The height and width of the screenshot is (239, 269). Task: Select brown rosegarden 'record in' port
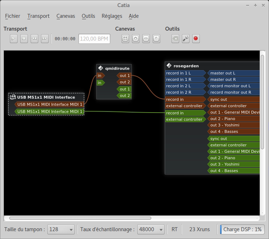[x=186, y=99]
